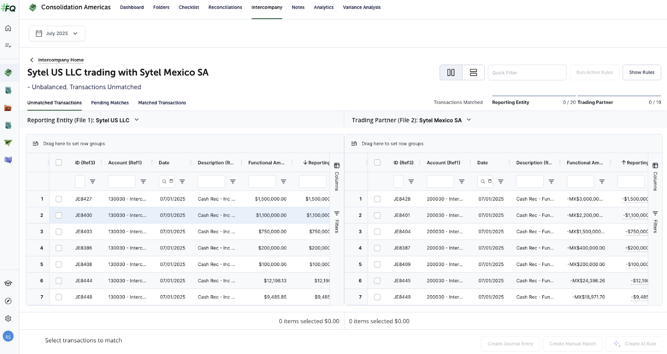The width and height of the screenshot is (667, 354).
Task: Open the July 2025 period dropdown
Action: point(57,33)
